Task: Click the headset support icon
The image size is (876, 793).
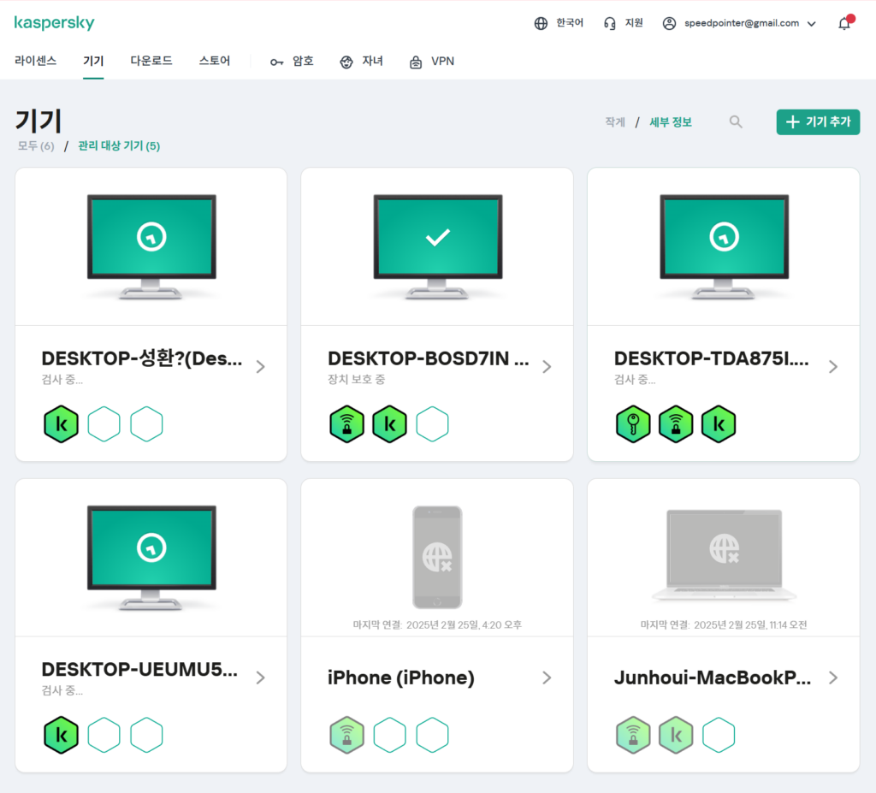Action: [609, 23]
